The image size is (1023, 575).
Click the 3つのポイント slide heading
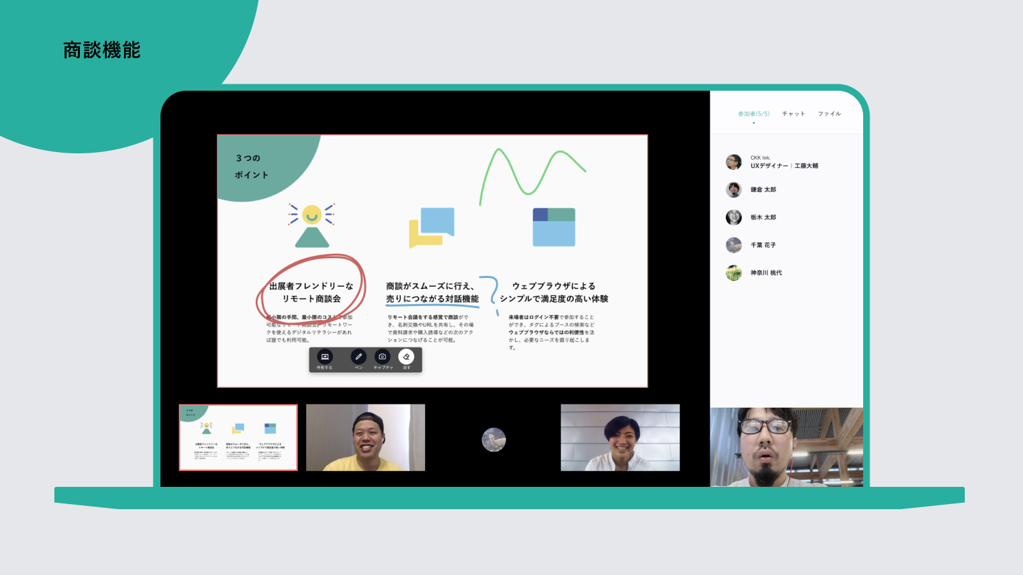251,166
